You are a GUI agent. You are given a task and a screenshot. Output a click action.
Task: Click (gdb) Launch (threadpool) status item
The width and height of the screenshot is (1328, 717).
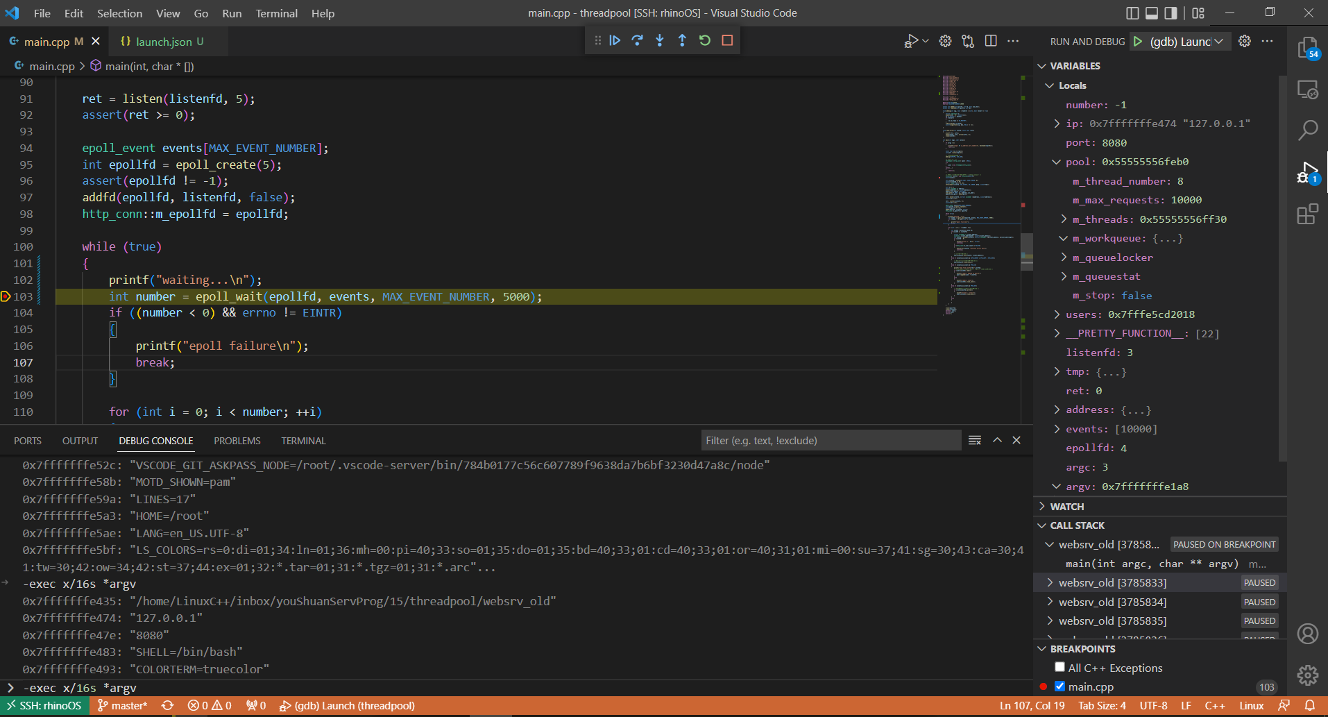pyautogui.click(x=347, y=706)
